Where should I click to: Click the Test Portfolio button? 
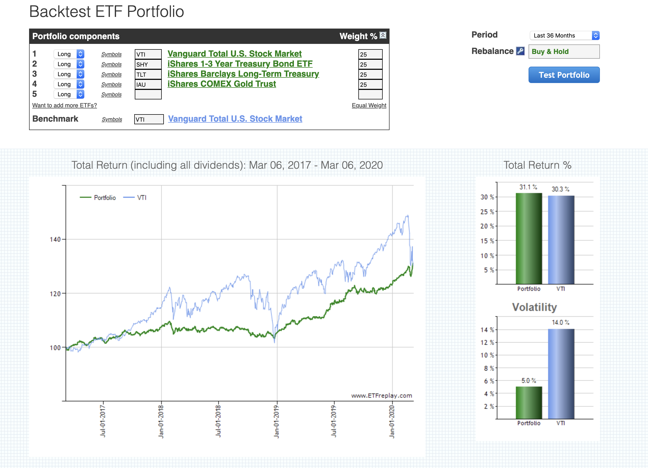(564, 75)
